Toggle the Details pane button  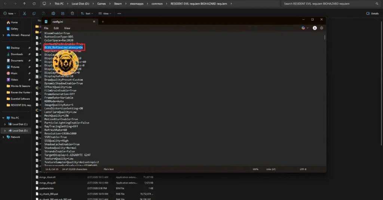pos(372,13)
